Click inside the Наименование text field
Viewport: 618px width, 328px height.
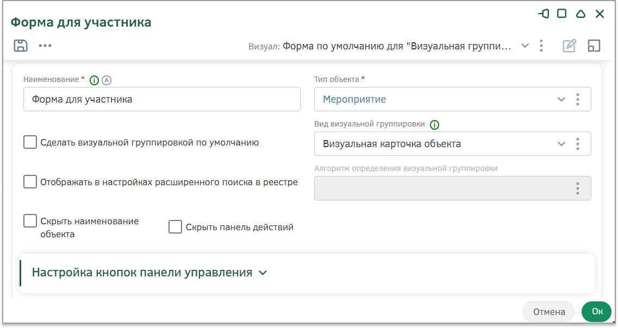pos(162,99)
